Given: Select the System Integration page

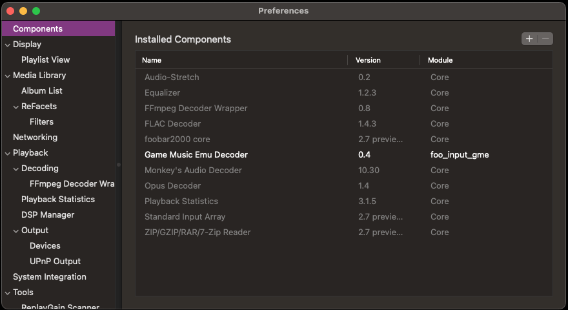Looking at the screenshot, I should [49, 277].
